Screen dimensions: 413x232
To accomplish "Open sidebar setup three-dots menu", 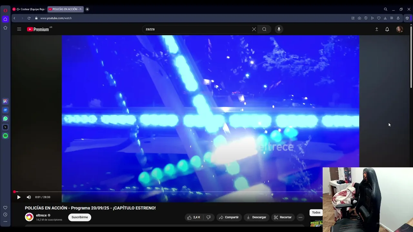I will point(5,221).
